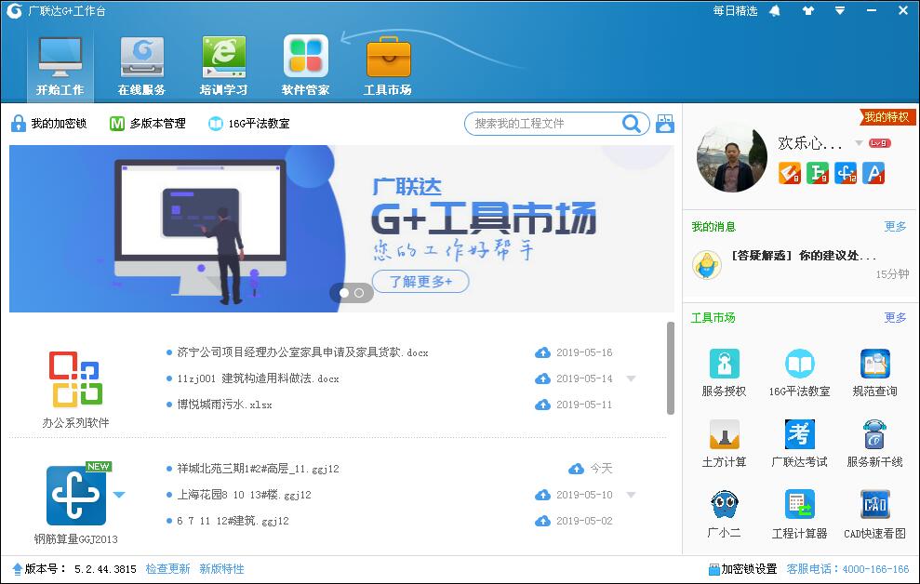Open file 11zj001 建筑构造用料做法.docx
Screen dimensions: 920x584
click(259, 378)
